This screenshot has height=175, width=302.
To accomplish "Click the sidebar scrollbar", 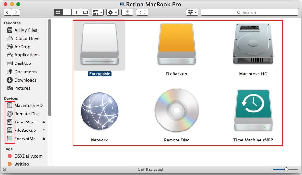I will click(x=50, y=68).
